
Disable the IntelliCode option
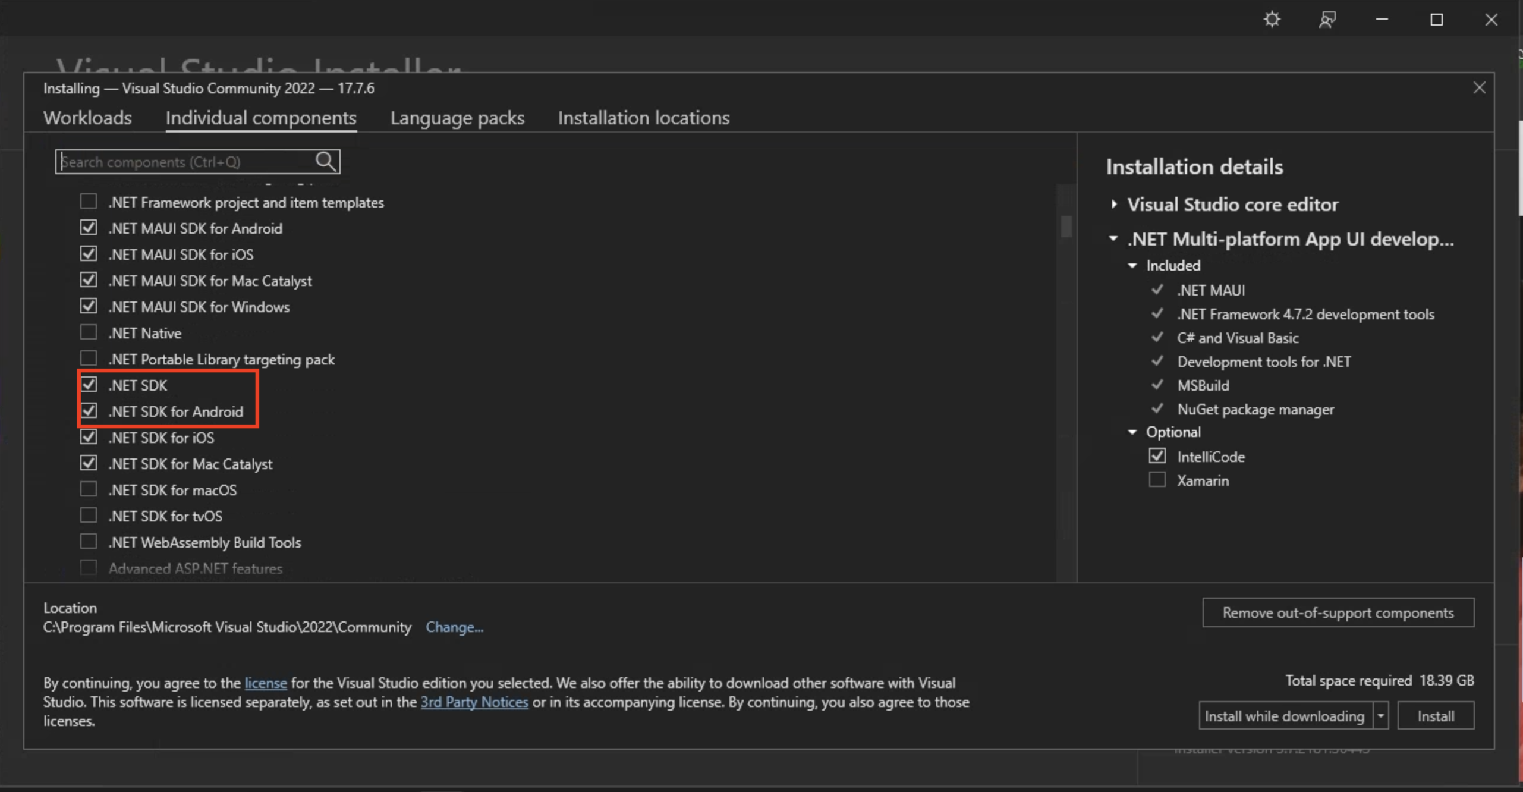point(1157,455)
